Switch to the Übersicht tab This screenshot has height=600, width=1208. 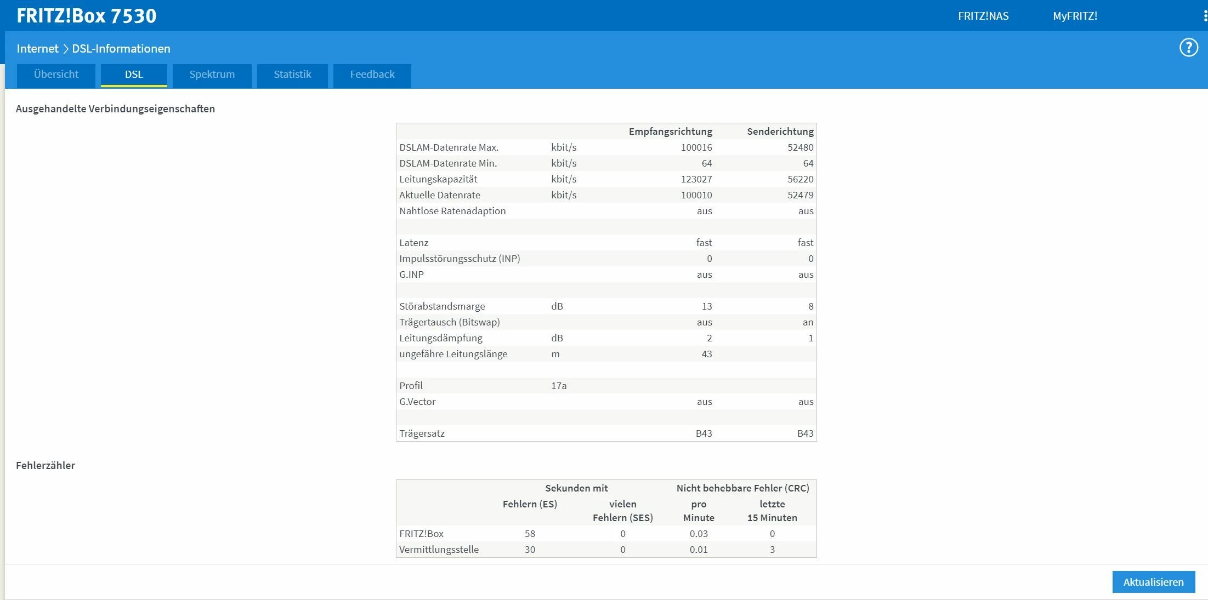point(56,75)
